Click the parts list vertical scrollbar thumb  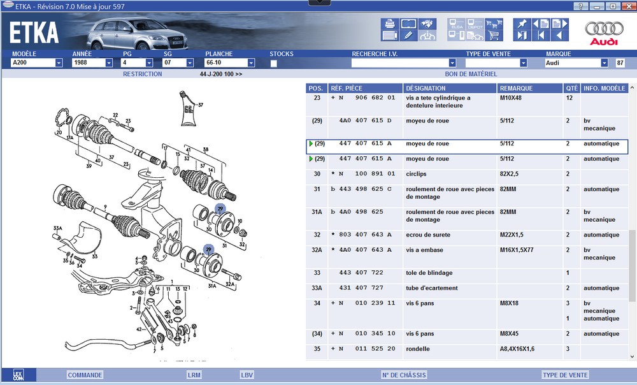pos(632,266)
